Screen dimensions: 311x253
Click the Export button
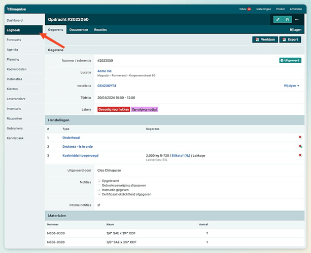(x=290, y=39)
